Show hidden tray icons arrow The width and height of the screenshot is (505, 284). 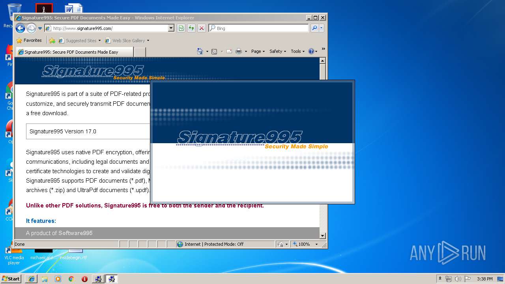(440, 279)
